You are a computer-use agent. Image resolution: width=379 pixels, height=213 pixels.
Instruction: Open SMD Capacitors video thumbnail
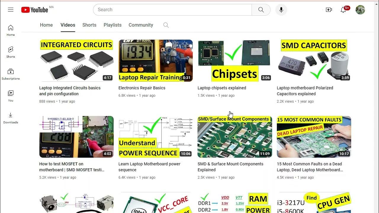pos(314,61)
